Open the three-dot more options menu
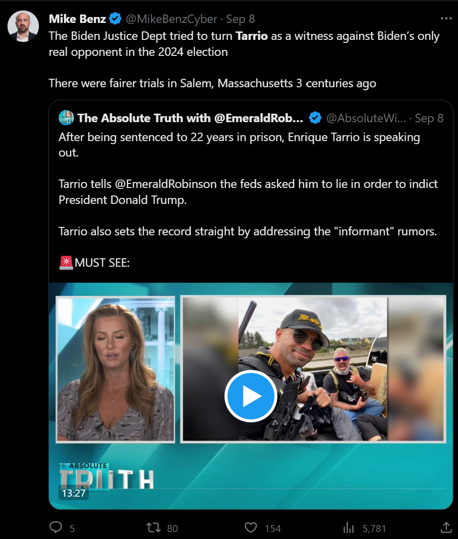458x539 pixels. 446,18
